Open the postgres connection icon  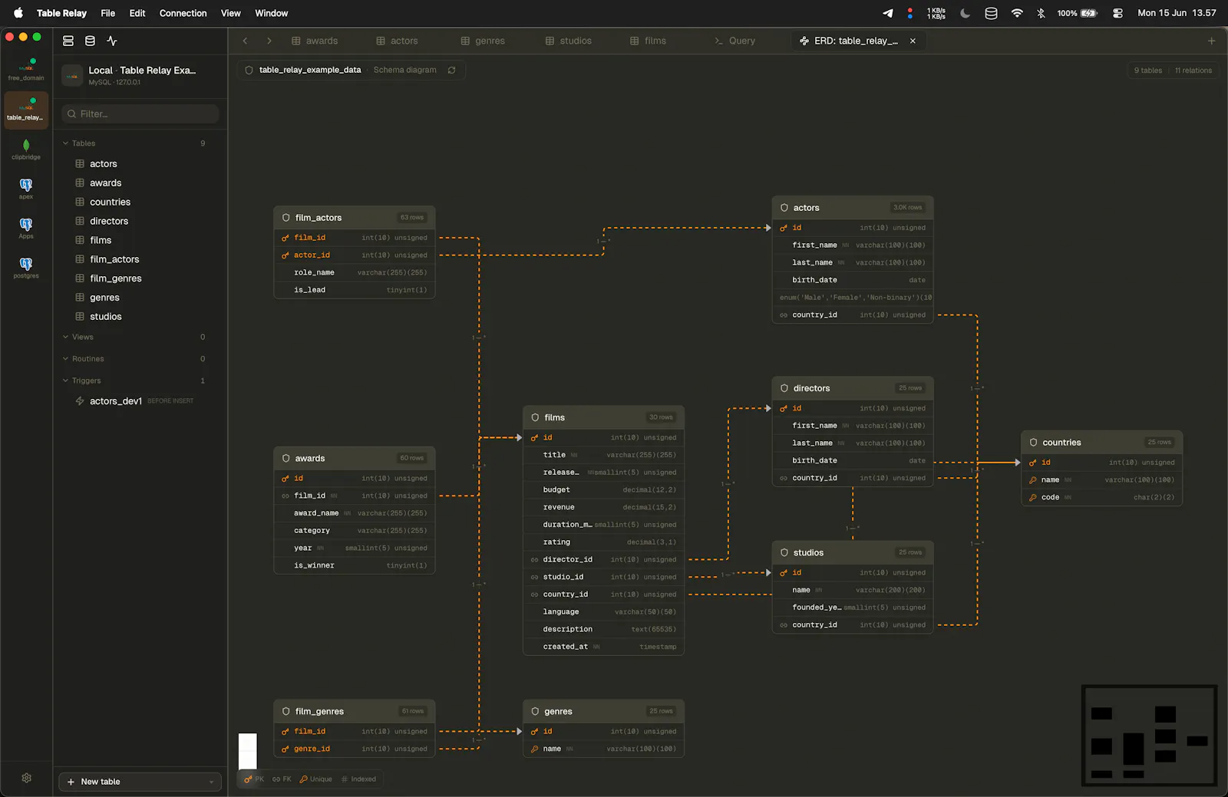click(x=26, y=268)
